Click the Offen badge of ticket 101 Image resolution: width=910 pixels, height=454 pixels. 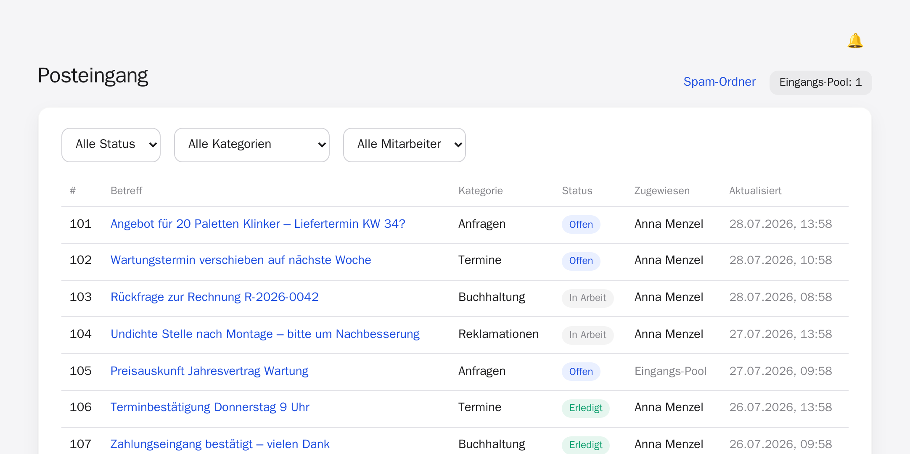point(581,224)
